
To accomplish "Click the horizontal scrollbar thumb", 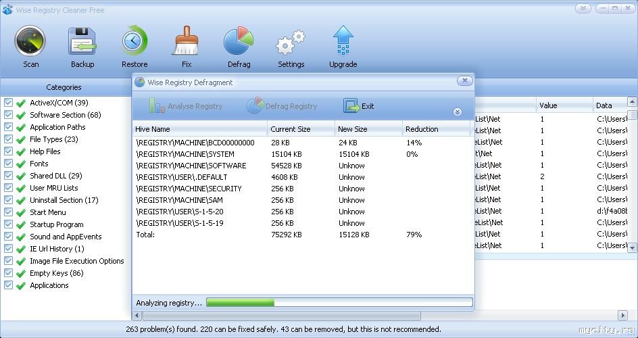I will tap(282, 315).
